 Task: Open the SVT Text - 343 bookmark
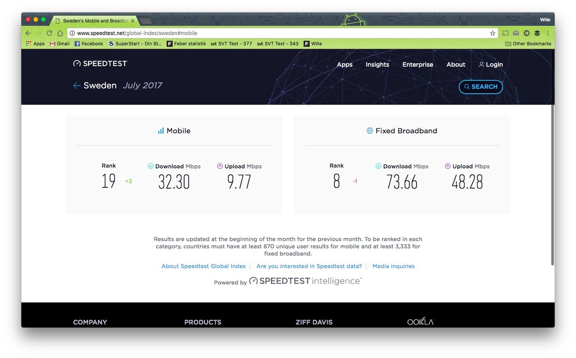[278, 44]
